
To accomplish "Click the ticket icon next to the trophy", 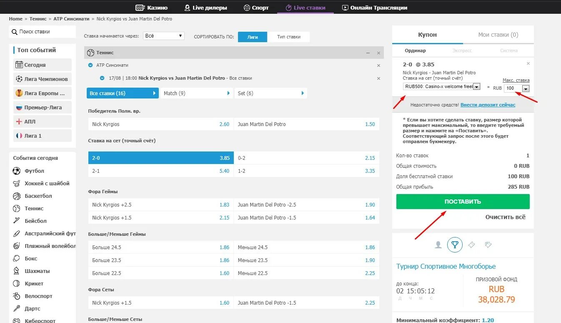I will click(x=471, y=245).
